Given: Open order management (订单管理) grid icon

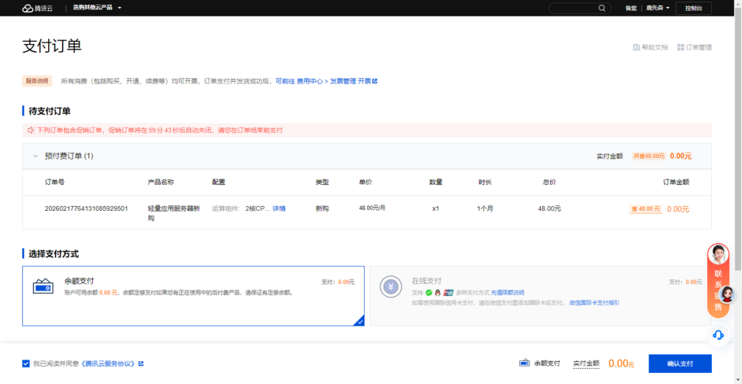Looking at the screenshot, I should [x=680, y=47].
